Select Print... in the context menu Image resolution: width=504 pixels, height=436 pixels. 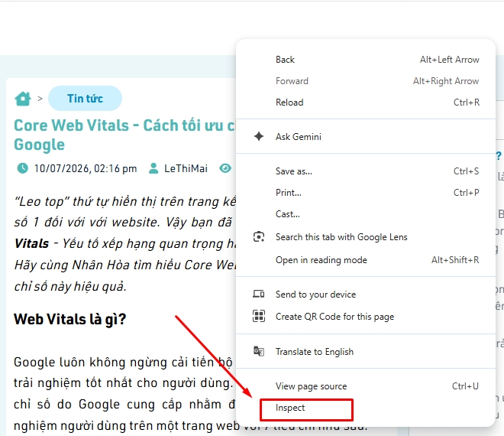tap(366, 193)
